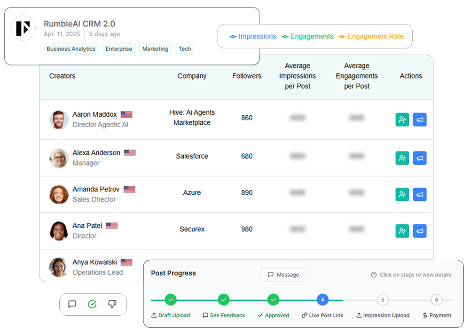Click the name Anya Kowalski
The width and height of the screenshot is (470, 335).
pyautogui.click(x=95, y=262)
